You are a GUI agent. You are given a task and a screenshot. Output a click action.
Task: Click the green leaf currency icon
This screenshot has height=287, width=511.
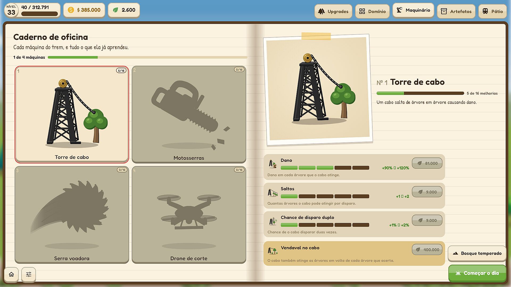116,10
